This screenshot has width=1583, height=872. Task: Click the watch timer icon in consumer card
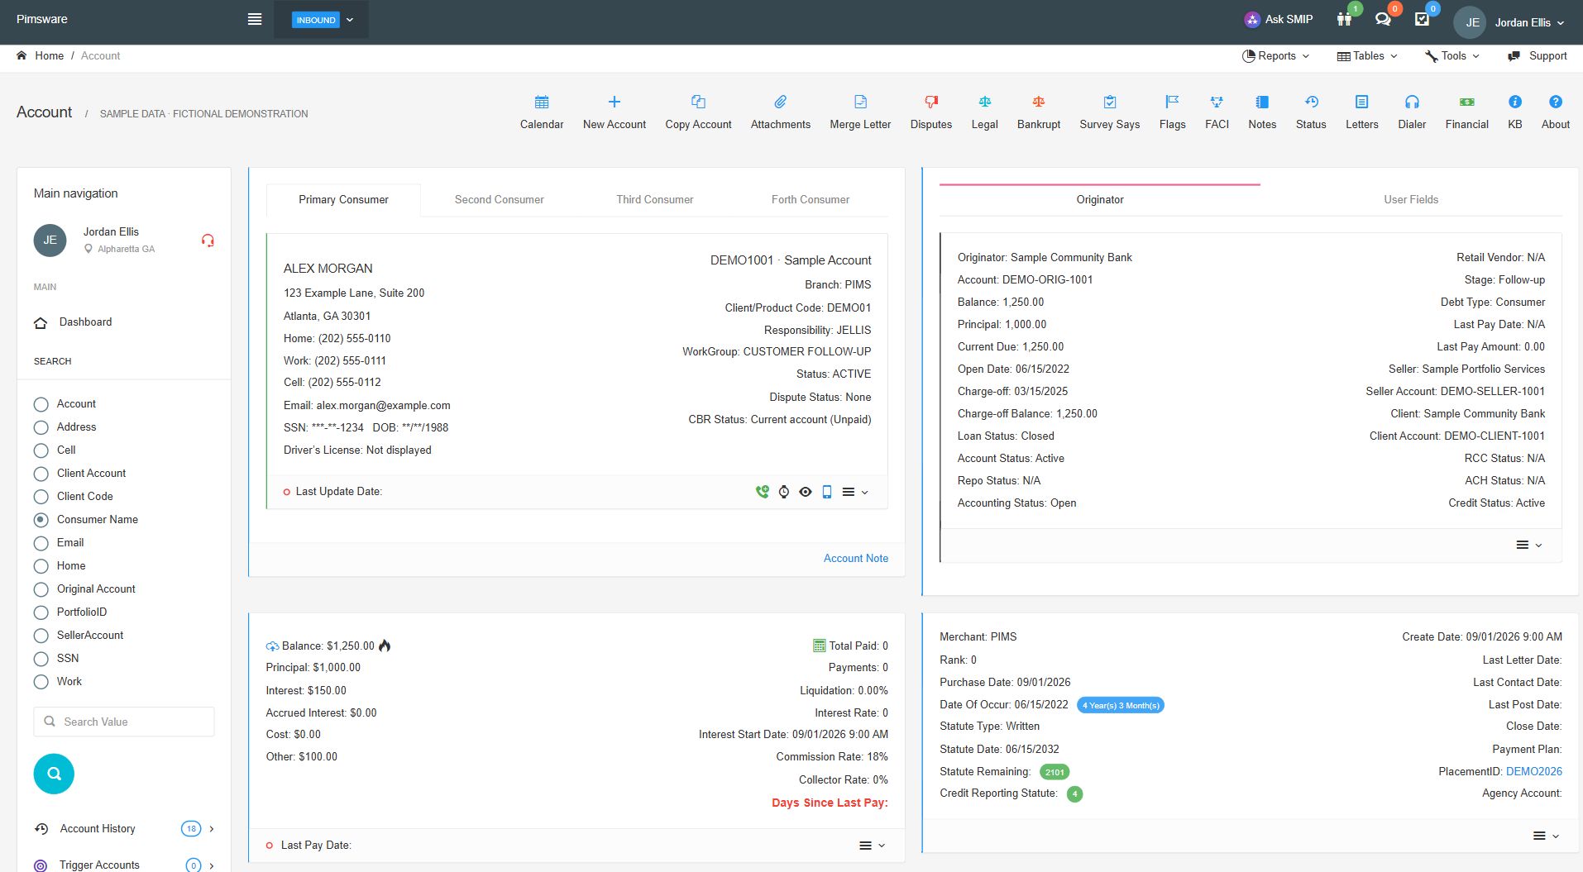coord(783,492)
